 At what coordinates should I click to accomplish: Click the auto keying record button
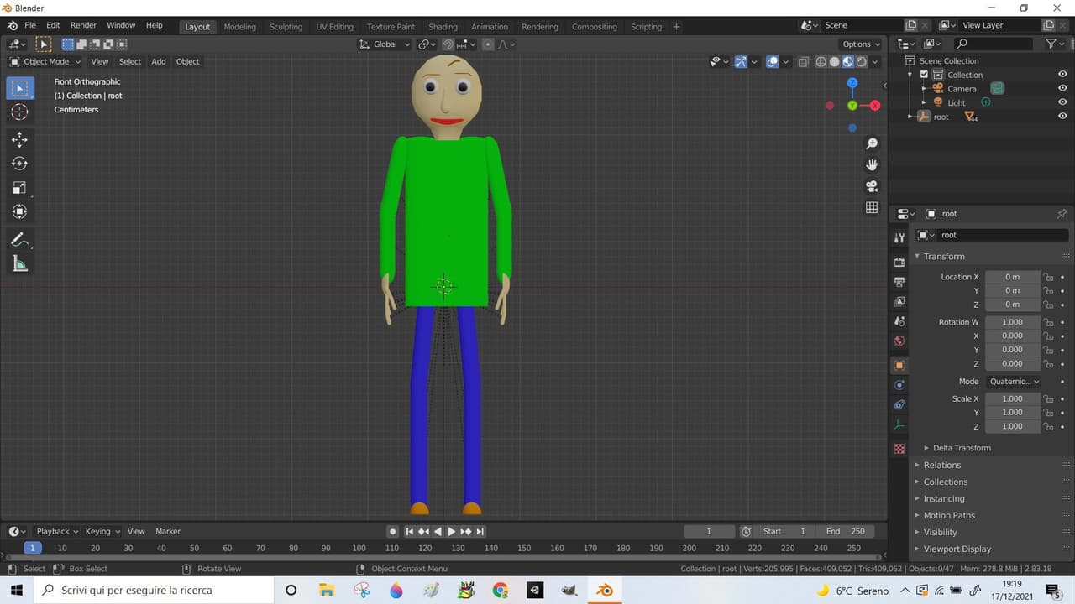point(392,531)
